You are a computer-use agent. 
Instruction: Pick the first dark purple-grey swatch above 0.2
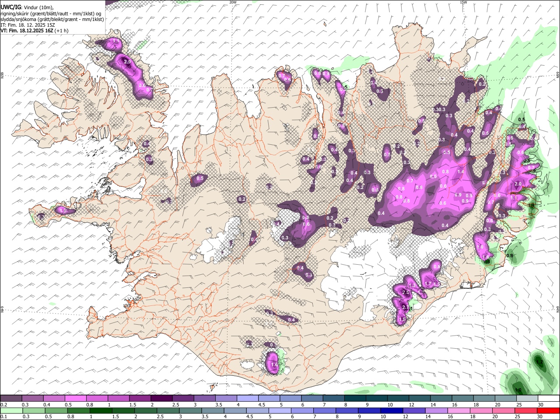coord(11,398)
